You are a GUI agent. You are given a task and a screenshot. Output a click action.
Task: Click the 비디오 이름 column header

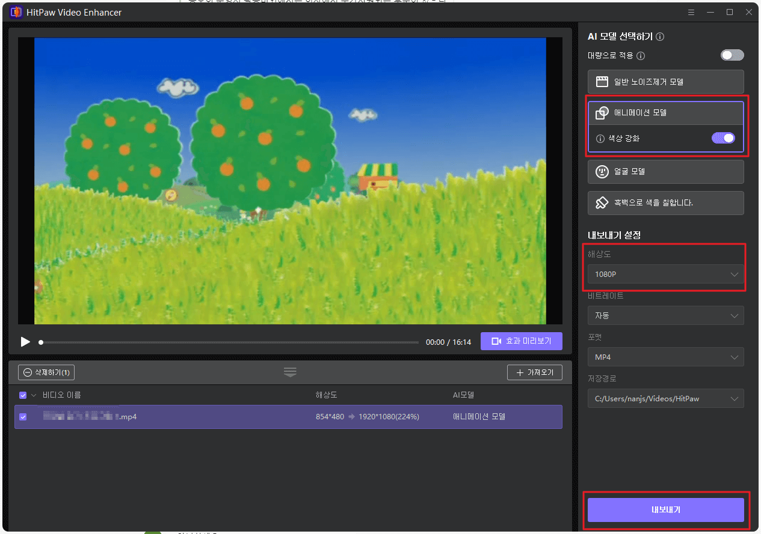[61, 395]
